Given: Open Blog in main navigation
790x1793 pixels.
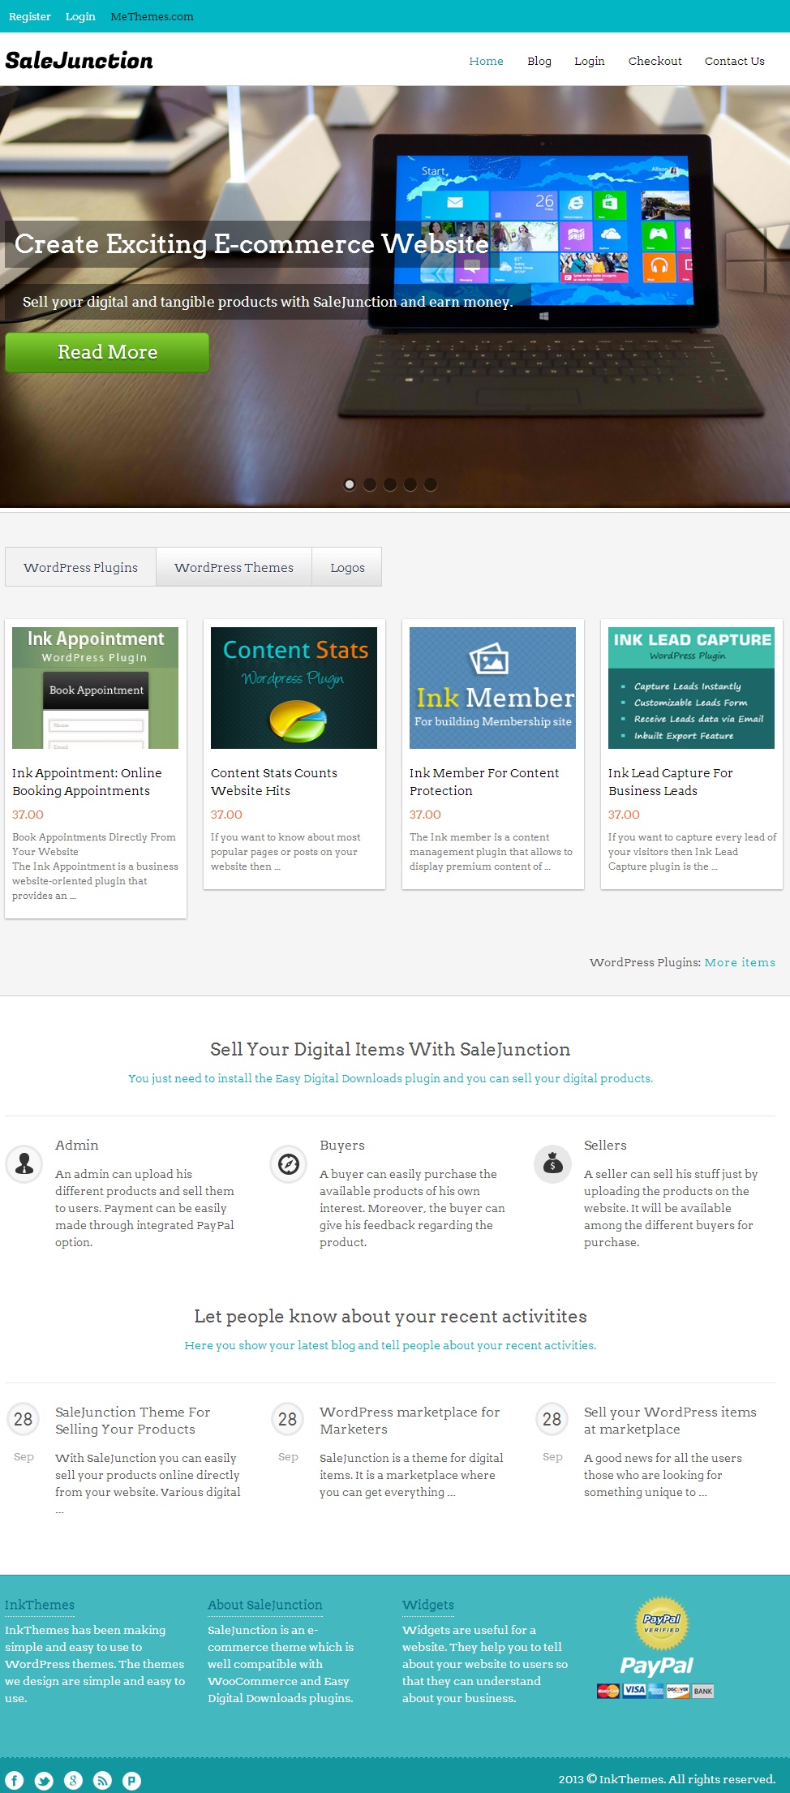Looking at the screenshot, I should pyautogui.click(x=539, y=61).
